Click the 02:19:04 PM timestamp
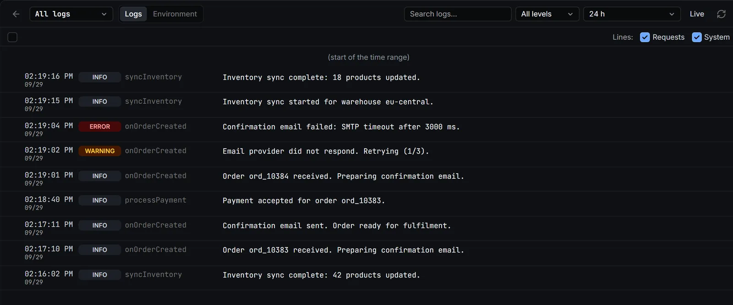 click(49, 126)
